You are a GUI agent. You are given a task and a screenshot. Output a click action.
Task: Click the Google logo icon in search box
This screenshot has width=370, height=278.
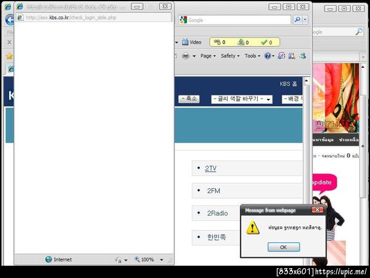pyautogui.click(x=183, y=20)
